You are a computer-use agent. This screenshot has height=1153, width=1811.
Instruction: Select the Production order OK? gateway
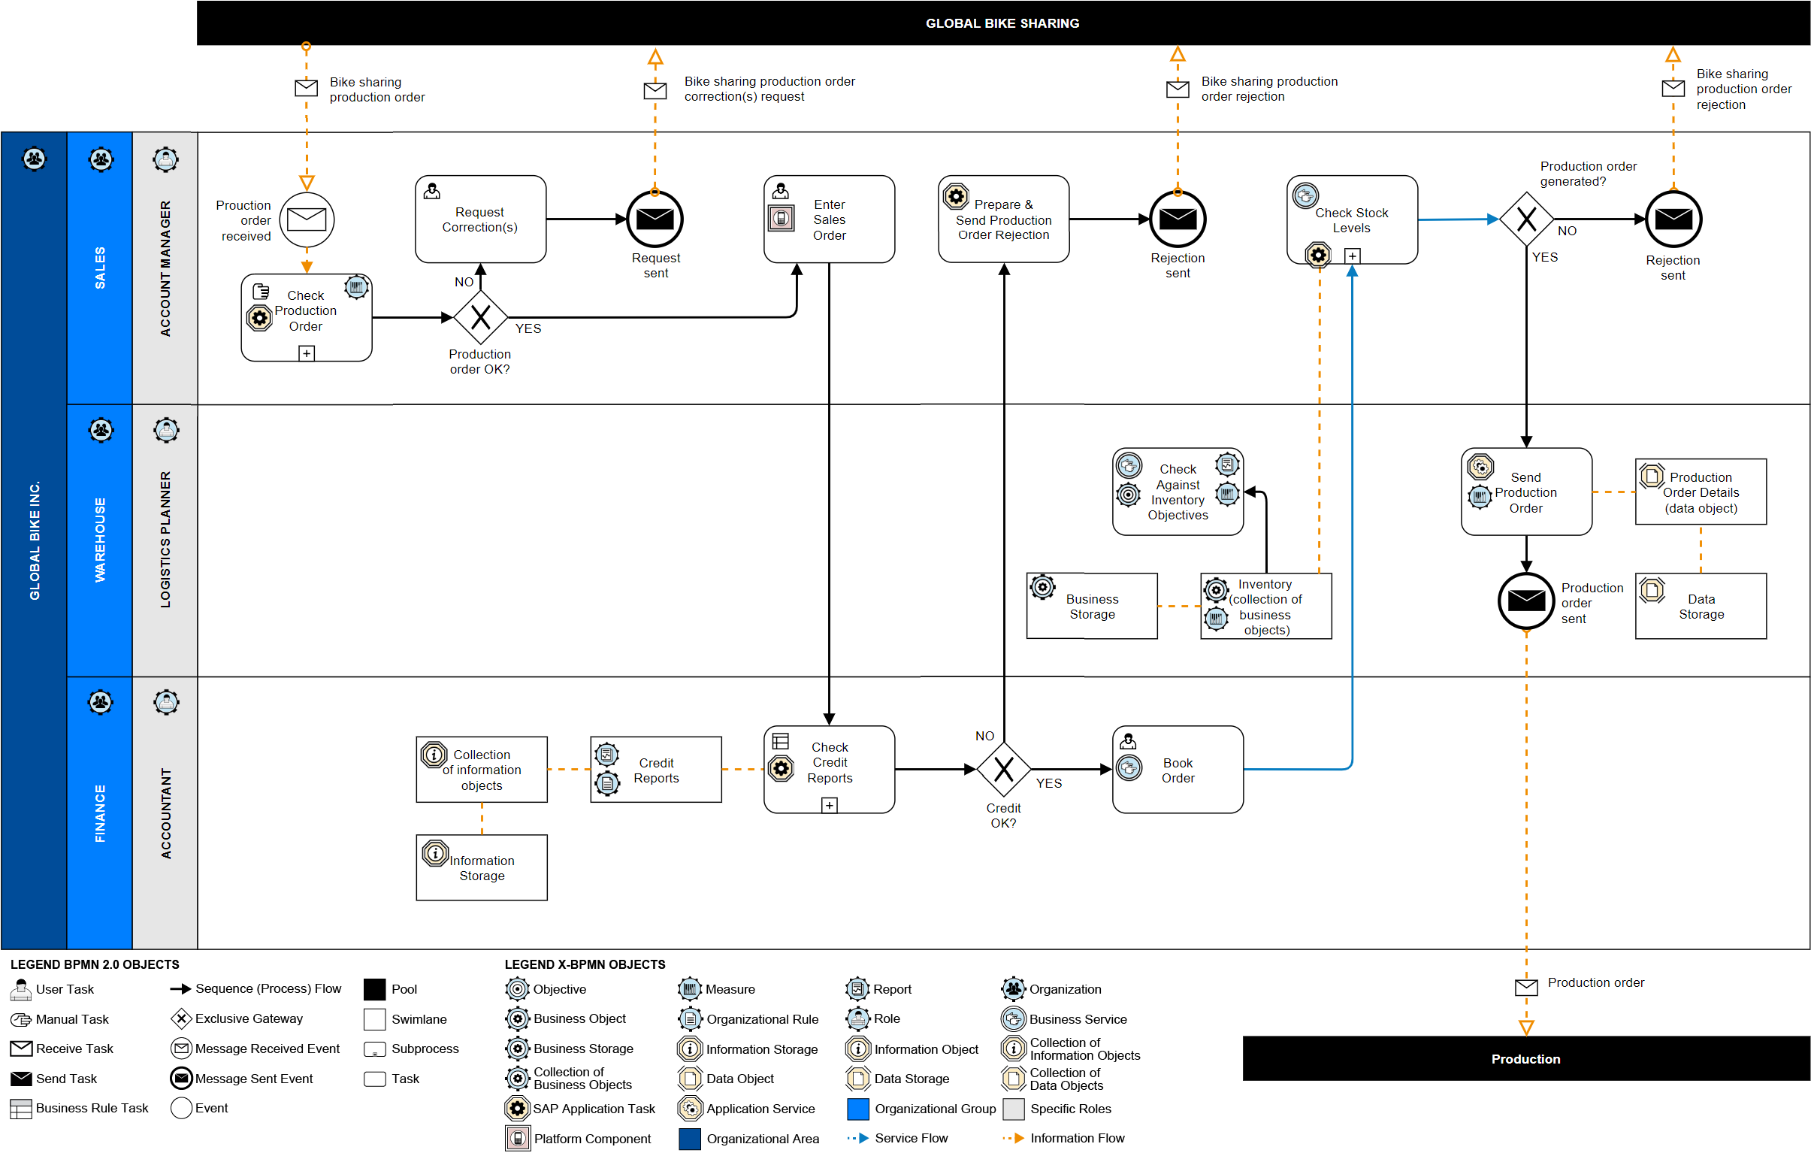pyautogui.click(x=480, y=317)
